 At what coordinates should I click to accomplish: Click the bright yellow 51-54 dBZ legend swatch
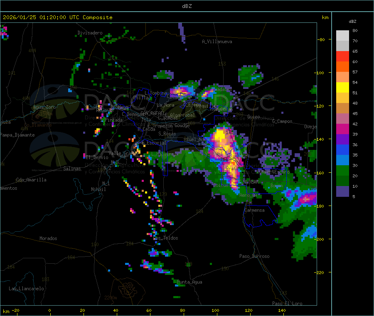pos(342,88)
